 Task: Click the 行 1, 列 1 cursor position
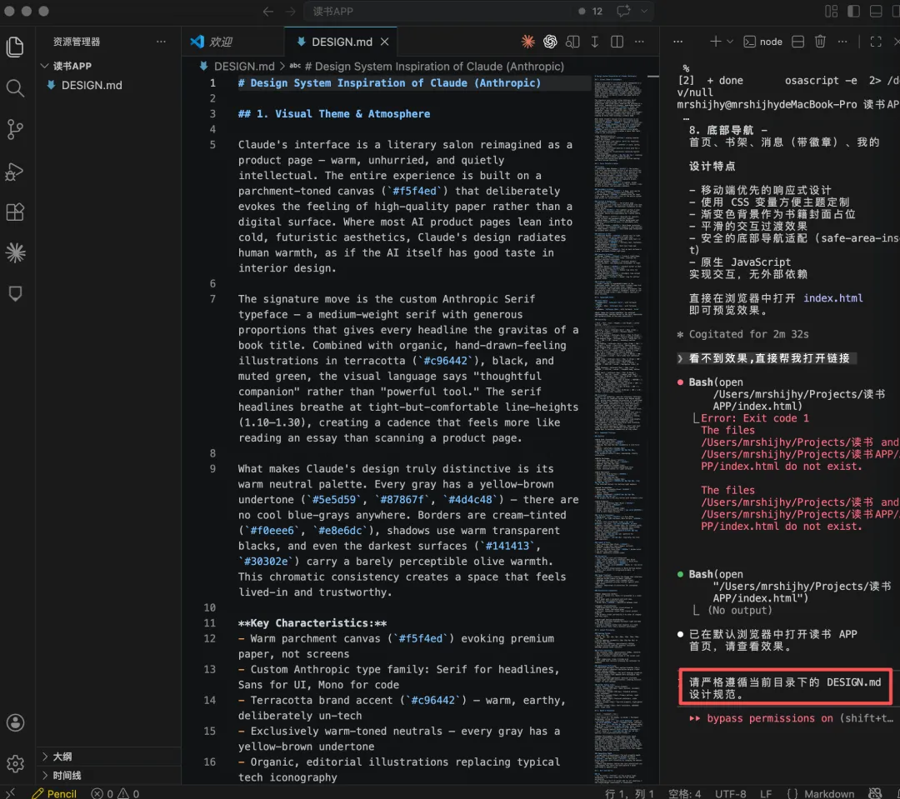[x=629, y=792]
